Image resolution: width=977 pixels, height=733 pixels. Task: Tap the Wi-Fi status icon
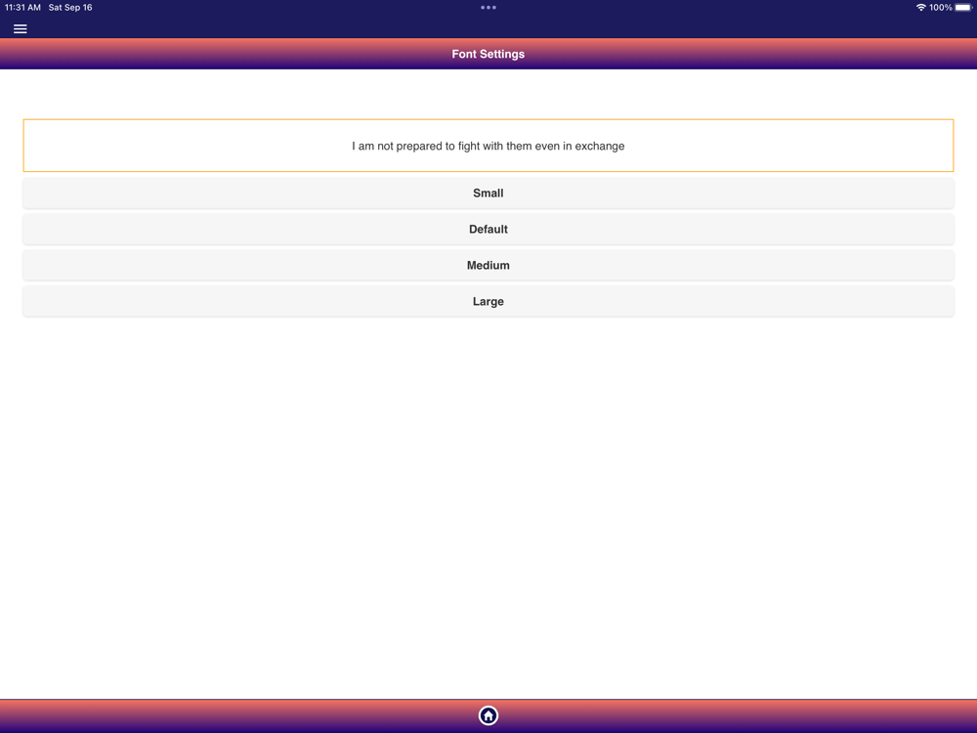pyautogui.click(x=920, y=8)
